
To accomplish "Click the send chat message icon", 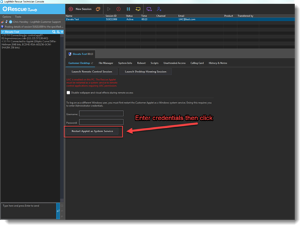I will 58,211.
